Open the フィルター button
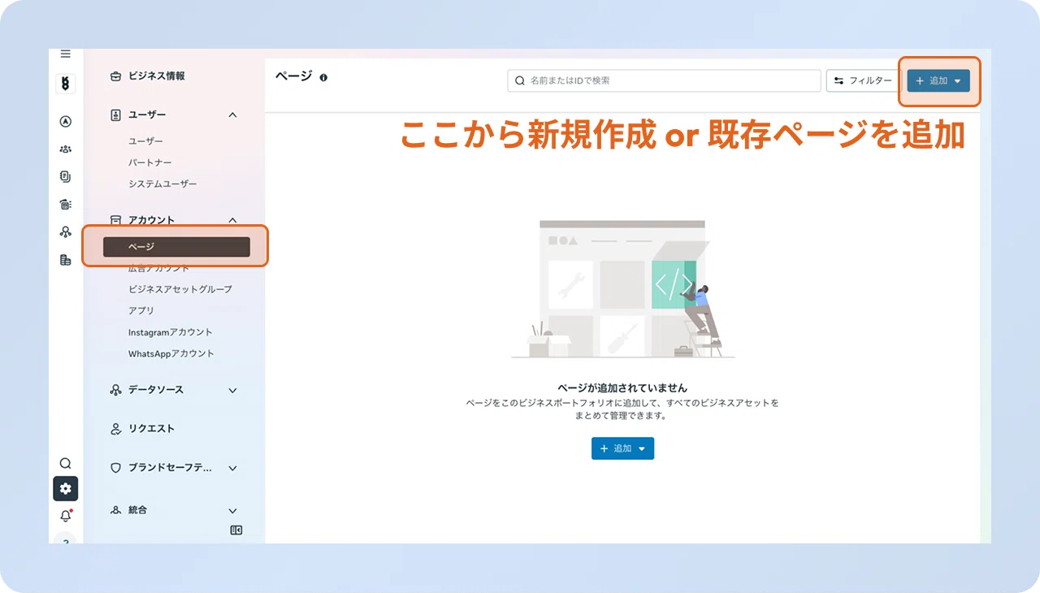This screenshot has height=593, width=1040. click(x=864, y=80)
